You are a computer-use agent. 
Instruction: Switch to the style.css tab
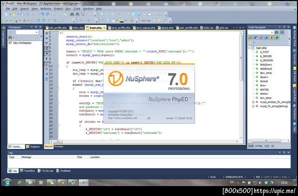[x=207, y=28]
